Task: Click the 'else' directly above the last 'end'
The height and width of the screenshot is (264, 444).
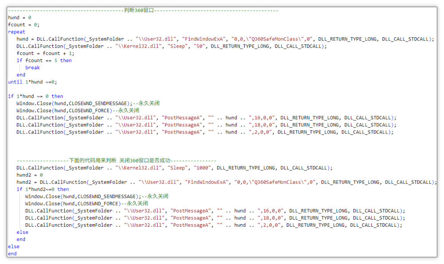Action: [x=14, y=246]
